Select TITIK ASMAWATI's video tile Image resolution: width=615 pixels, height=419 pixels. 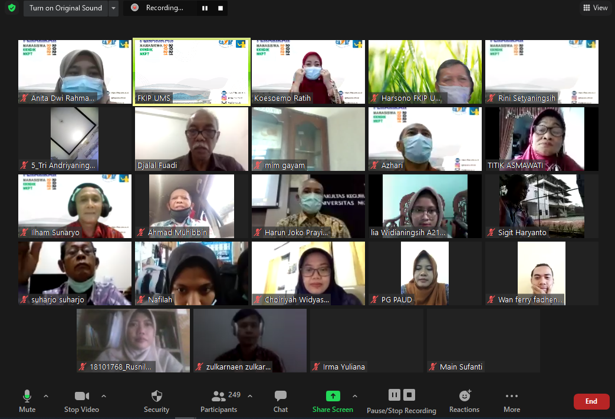pyautogui.click(x=542, y=139)
